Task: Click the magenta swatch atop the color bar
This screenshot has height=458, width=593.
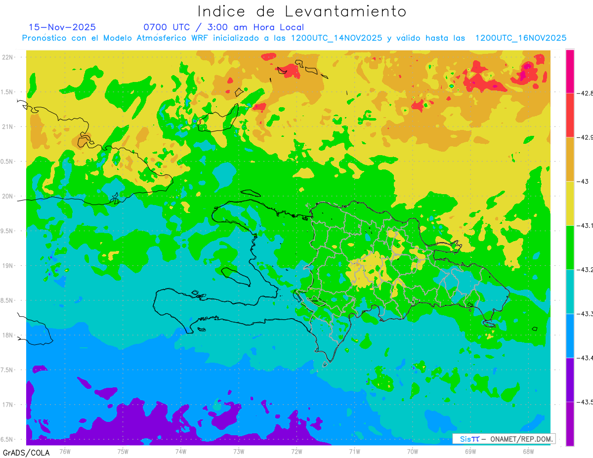Action: coord(570,71)
